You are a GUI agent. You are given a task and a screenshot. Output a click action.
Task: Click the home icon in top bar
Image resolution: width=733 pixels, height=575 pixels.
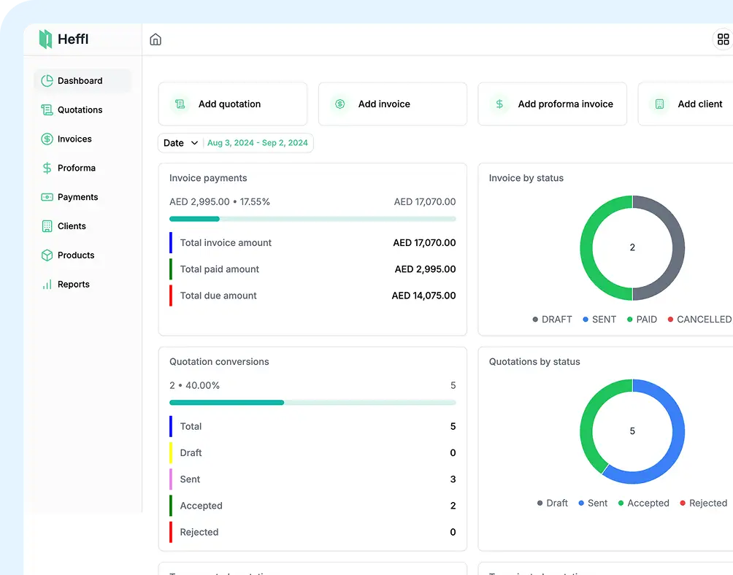(x=156, y=39)
